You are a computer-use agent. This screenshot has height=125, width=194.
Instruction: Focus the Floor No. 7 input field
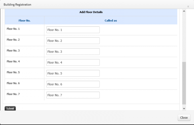[73, 95]
